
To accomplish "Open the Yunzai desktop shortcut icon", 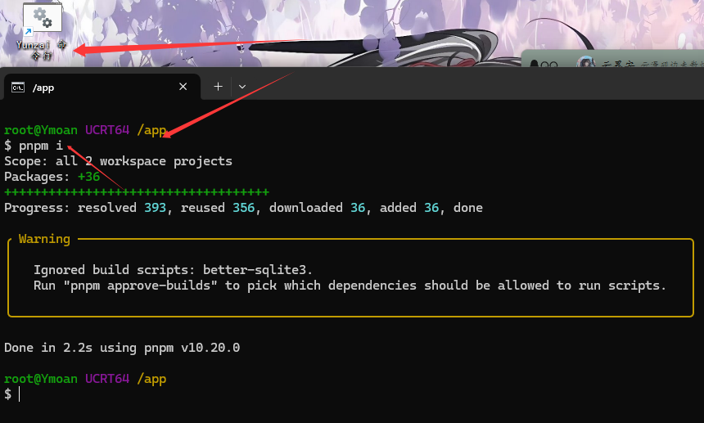I will (x=42, y=19).
